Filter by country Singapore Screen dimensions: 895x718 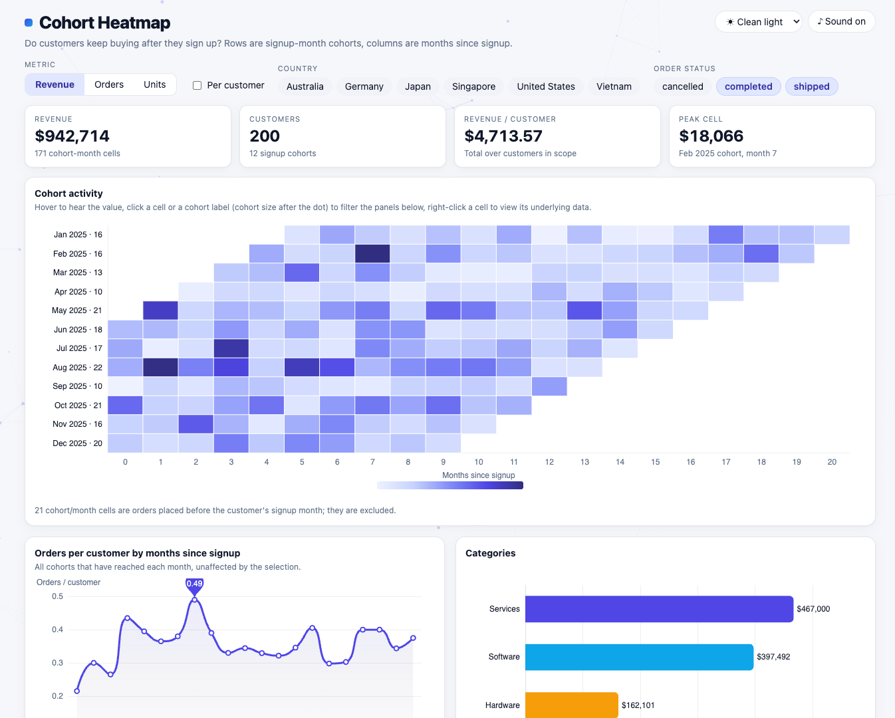click(x=473, y=86)
